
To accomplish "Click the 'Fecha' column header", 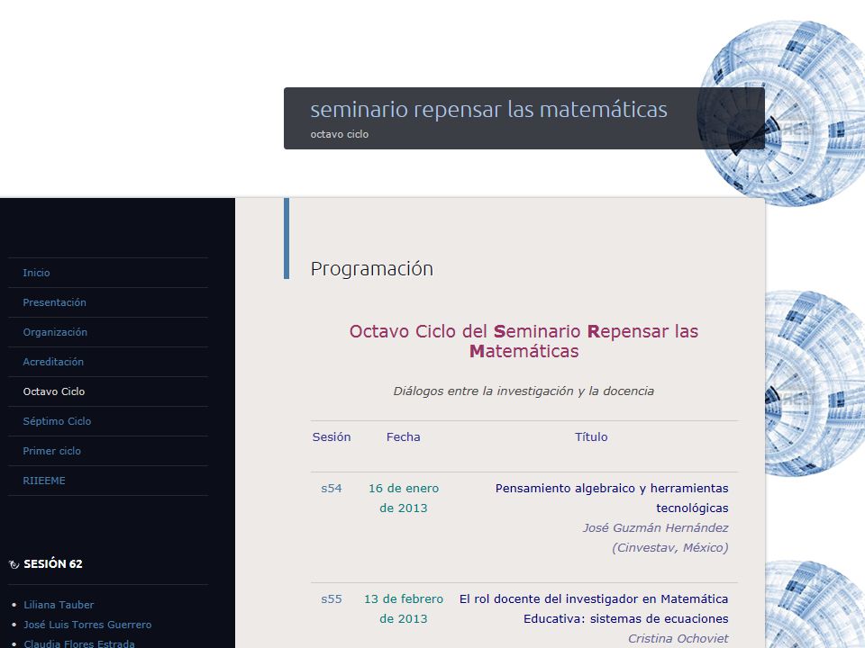I will click(404, 437).
